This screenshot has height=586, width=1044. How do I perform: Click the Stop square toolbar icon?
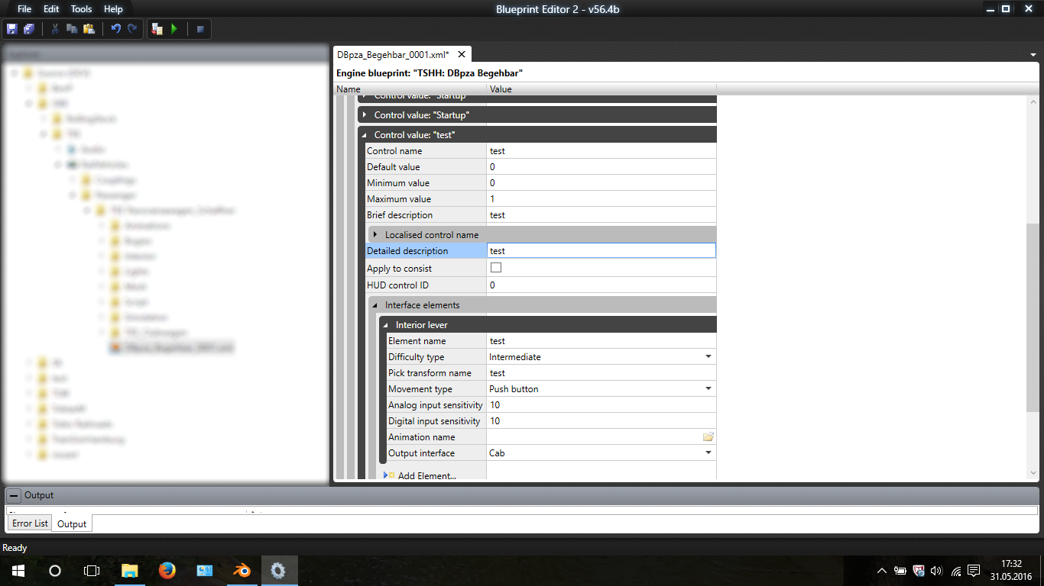pos(200,29)
